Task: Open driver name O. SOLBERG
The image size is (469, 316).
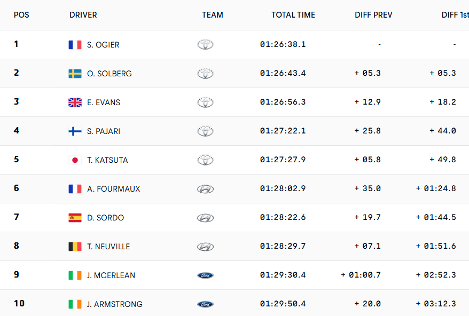Action: (110, 74)
